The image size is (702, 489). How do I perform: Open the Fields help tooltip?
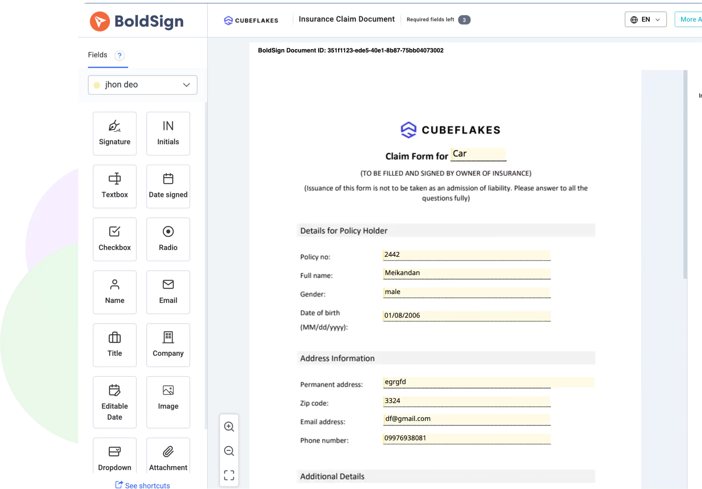point(120,55)
